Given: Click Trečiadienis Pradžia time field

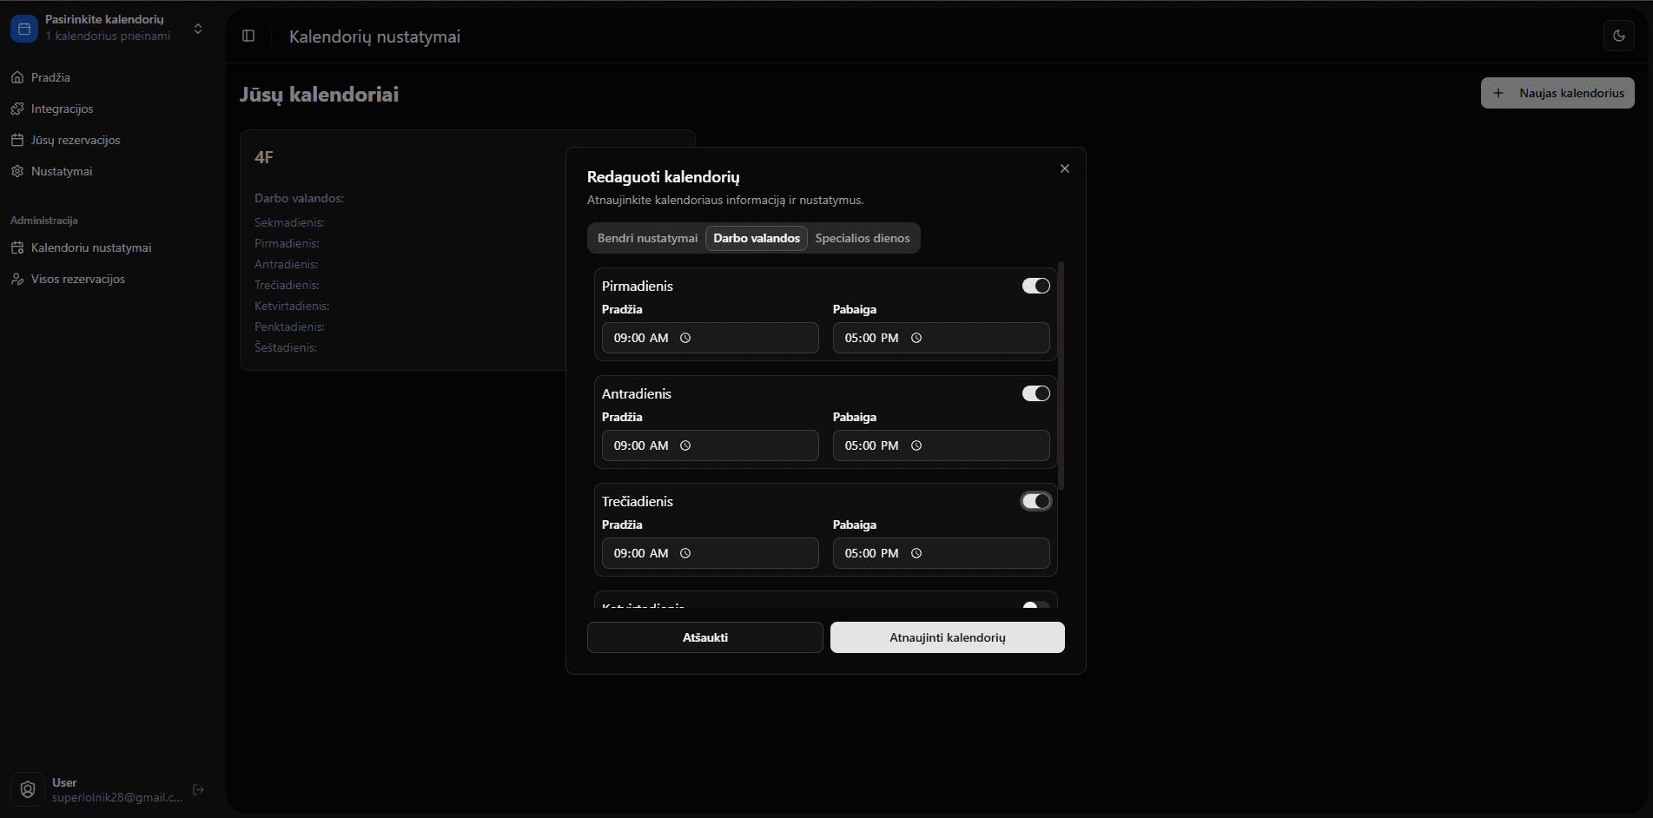Looking at the screenshot, I should (711, 553).
